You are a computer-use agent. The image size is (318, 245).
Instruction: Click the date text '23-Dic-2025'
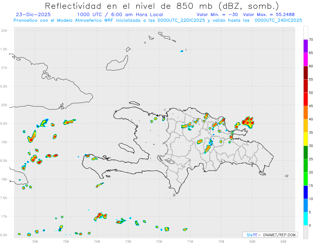(33, 15)
